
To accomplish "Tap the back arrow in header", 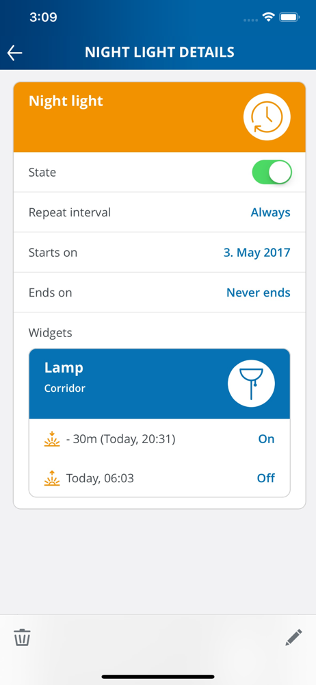I will coord(15,53).
